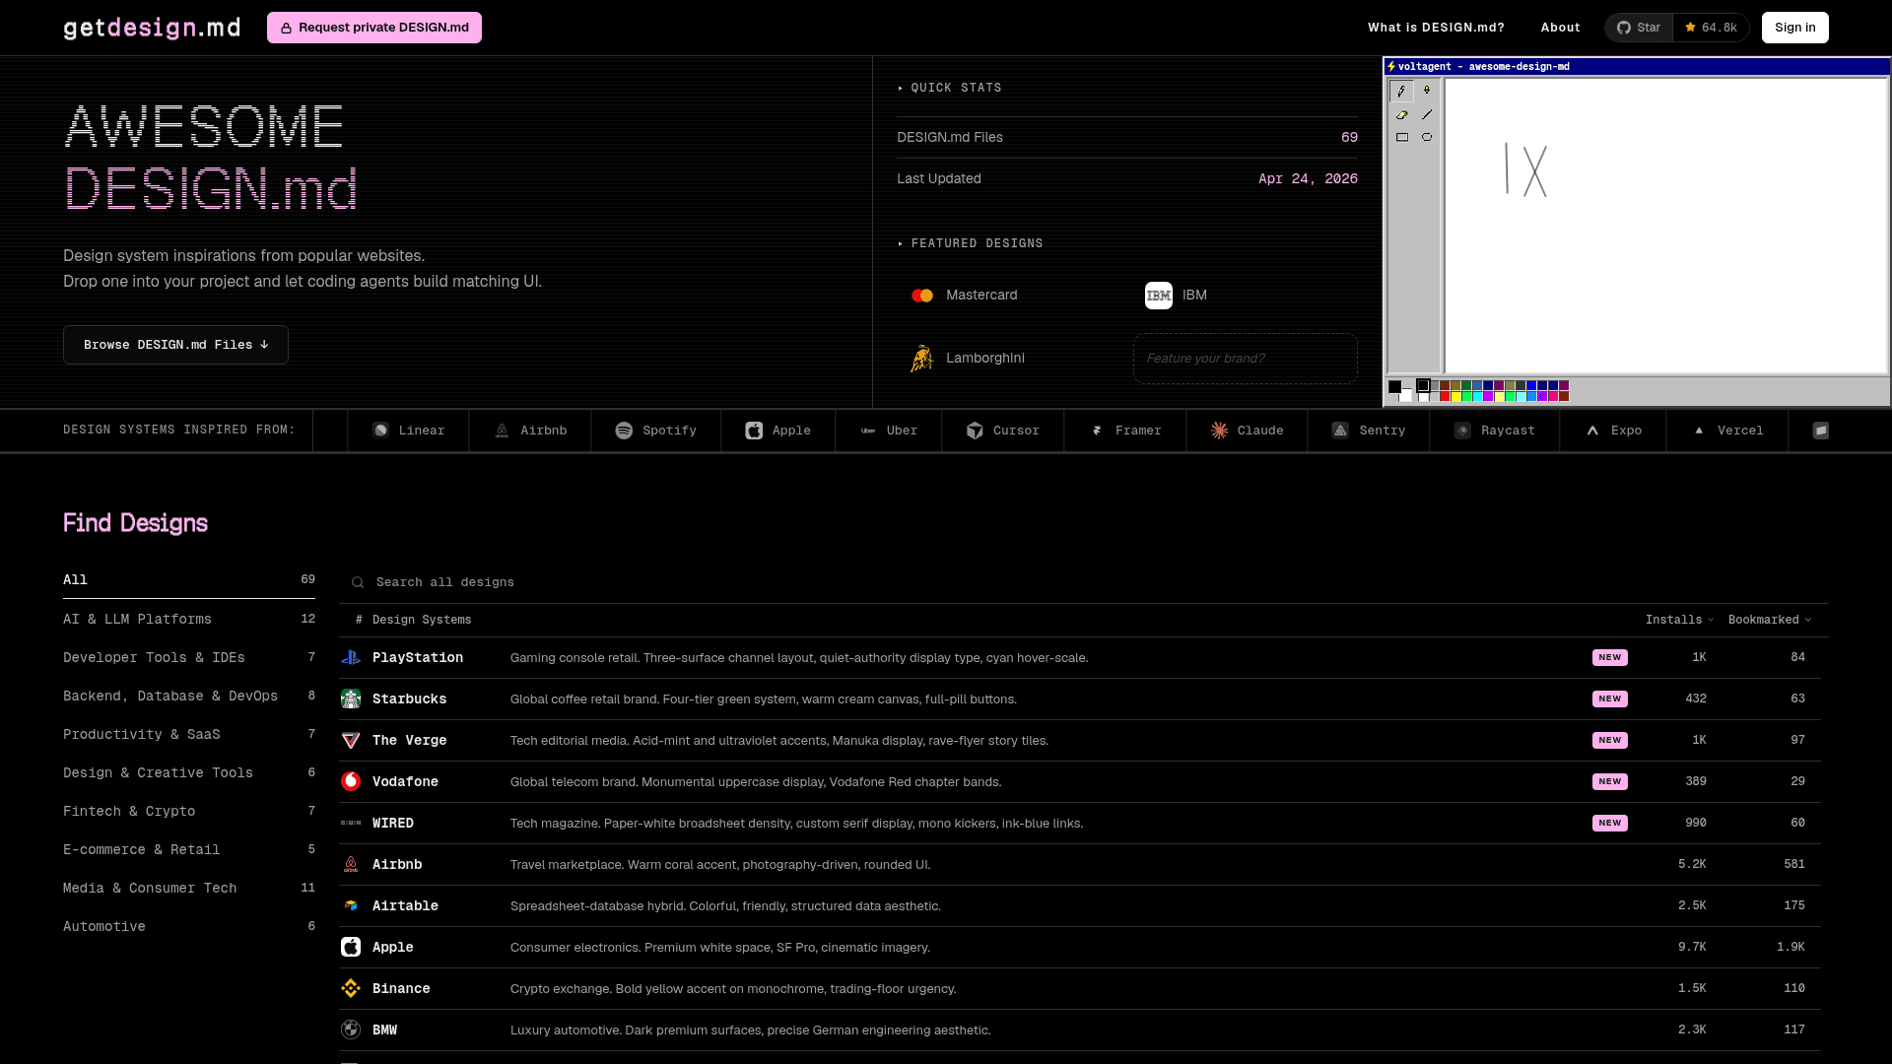The image size is (1892, 1064).
Task: Choose the Rectangle tool in the paint widget
Action: click(1402, 137)
